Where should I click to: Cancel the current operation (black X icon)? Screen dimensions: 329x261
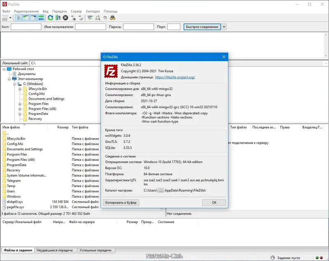pyautogui.click(x=65, y=18)
